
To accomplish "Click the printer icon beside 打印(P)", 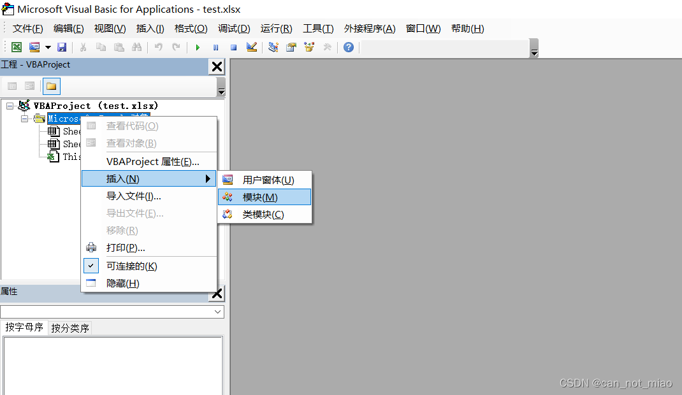I will click(91, 248).
